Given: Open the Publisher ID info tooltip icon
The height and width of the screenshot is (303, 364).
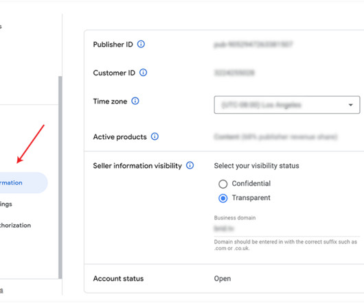Looking at the screenshot, I should pyautogui.click(x=141, y=44).
